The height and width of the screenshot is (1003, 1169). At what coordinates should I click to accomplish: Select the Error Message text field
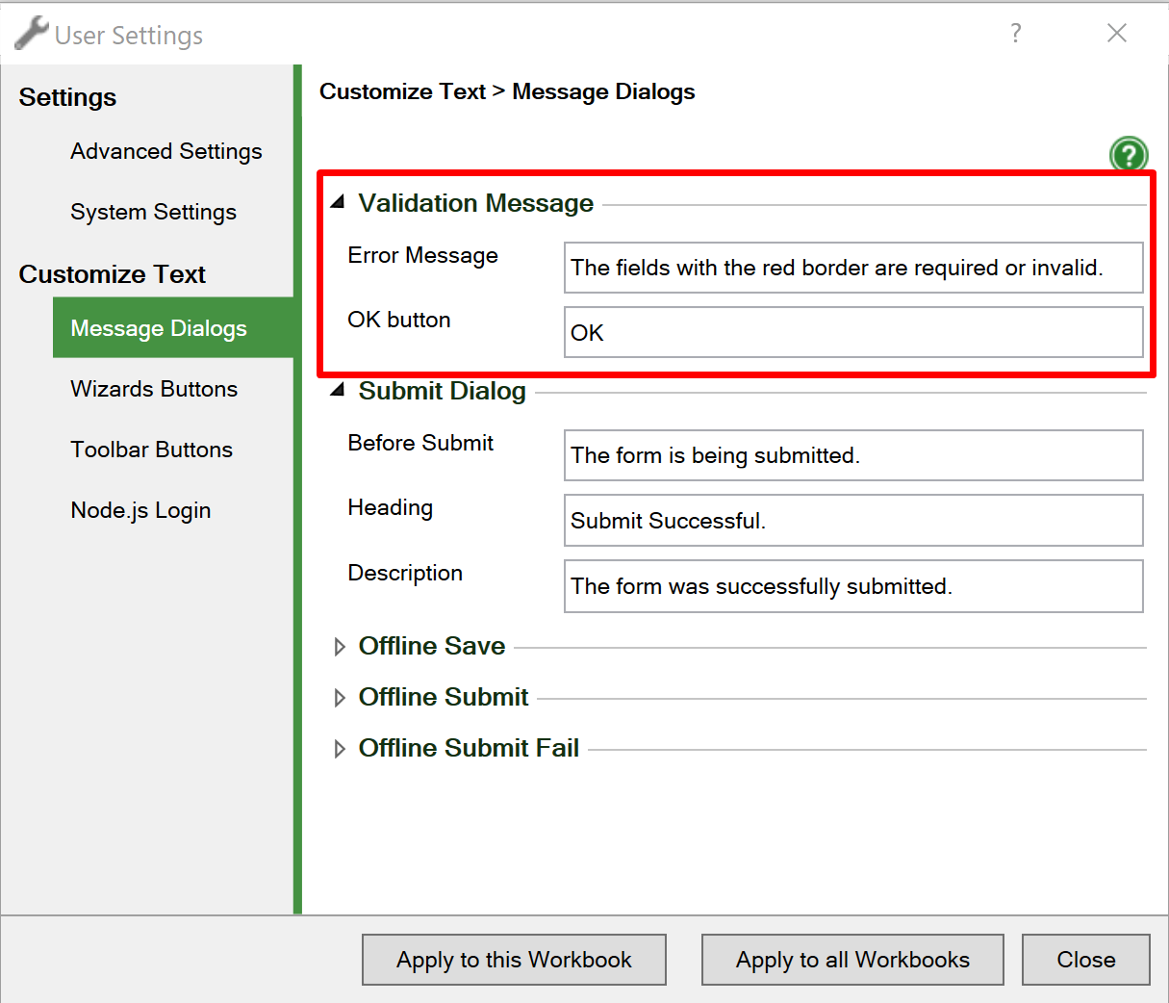[x=852, y=268]
